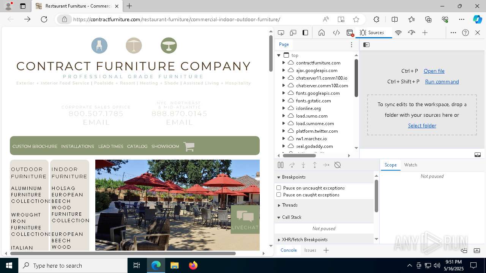Open browser Extensions puzzle icon
This screenshot has width=486, height=273.
376,19
